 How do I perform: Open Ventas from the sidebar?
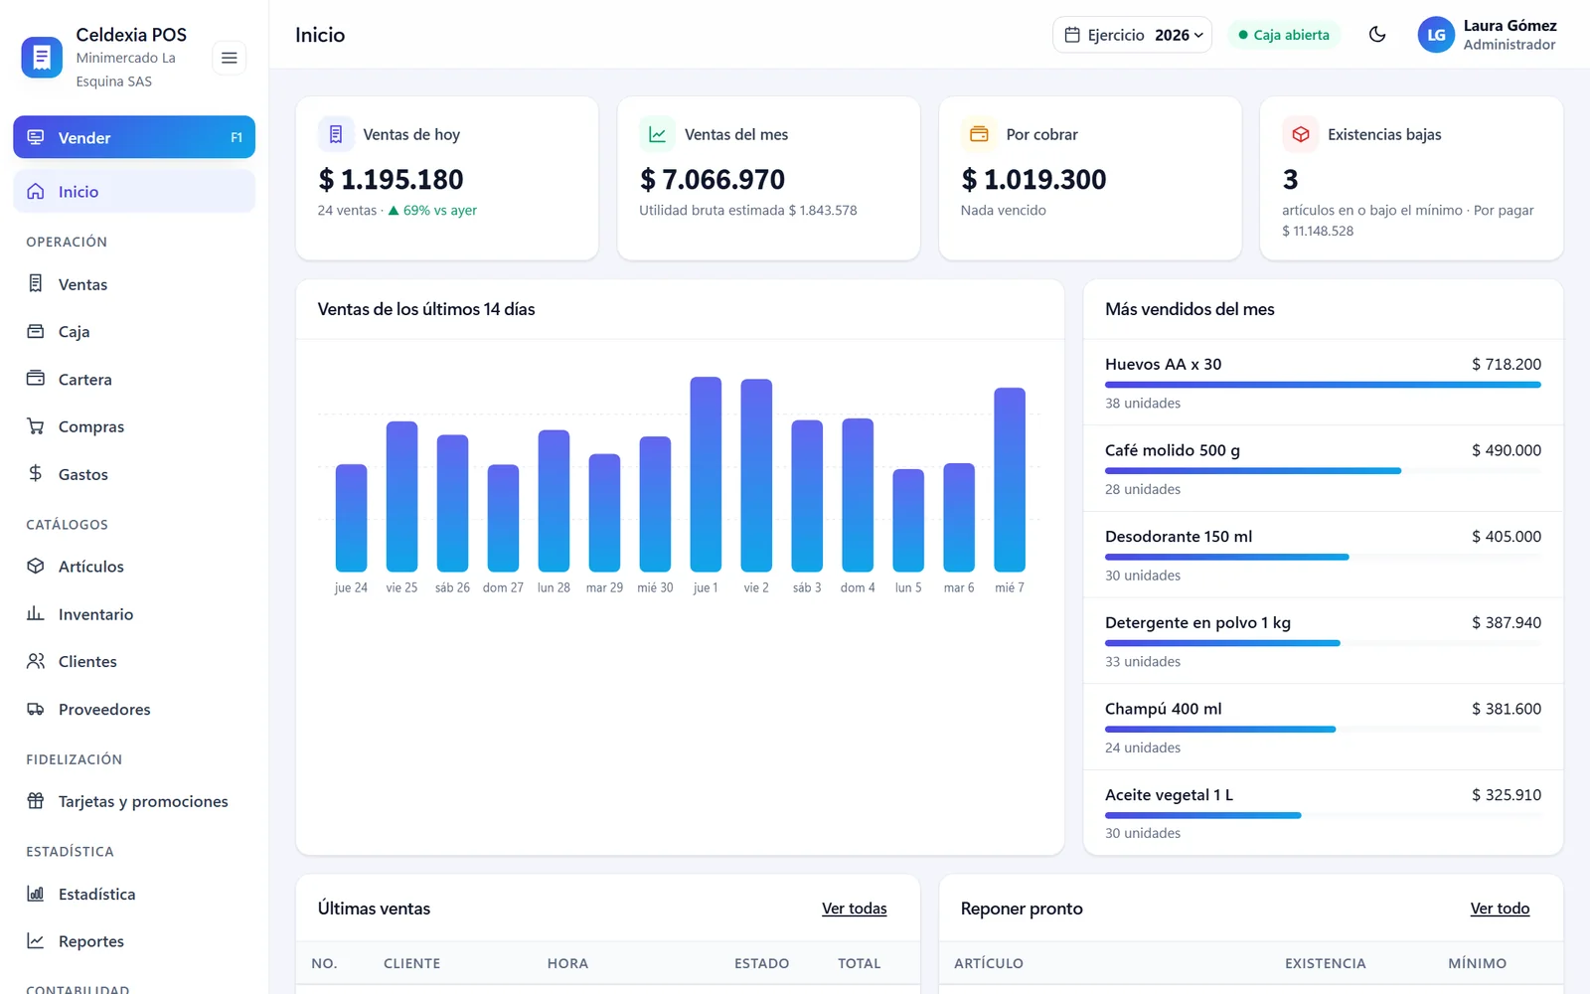tap(134, 284)
